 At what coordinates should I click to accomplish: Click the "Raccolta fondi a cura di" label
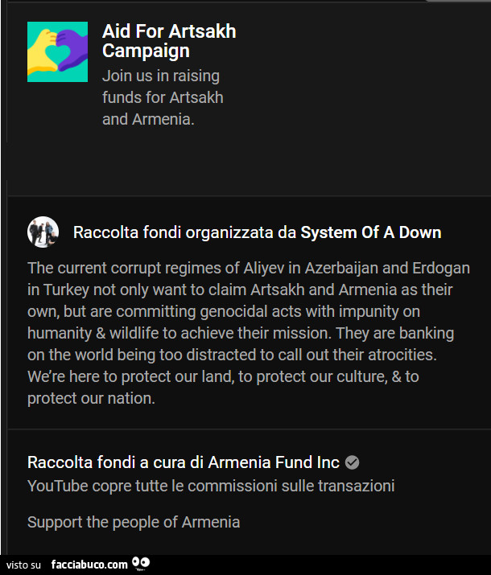click(x=116, y=462)
